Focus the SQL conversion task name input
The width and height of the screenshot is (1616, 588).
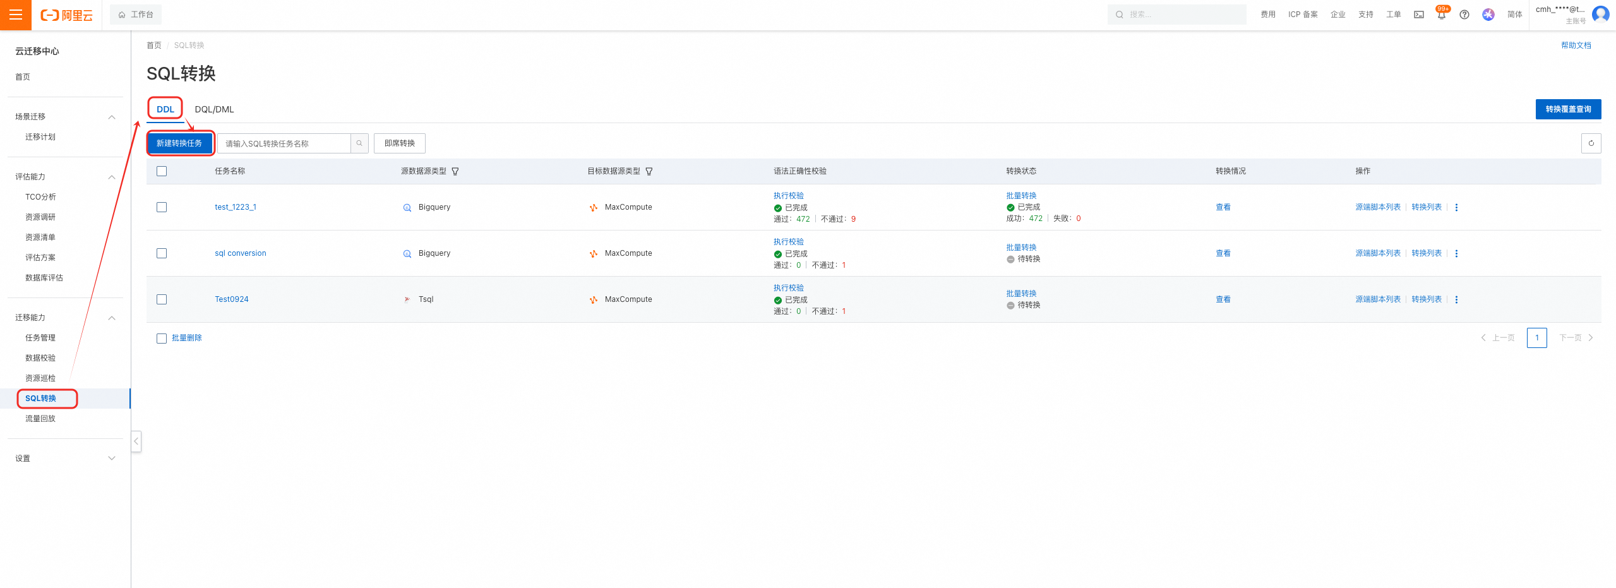click(284, 143)
